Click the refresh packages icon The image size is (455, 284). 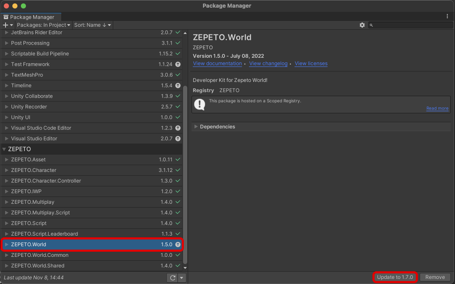click(173, 278)
